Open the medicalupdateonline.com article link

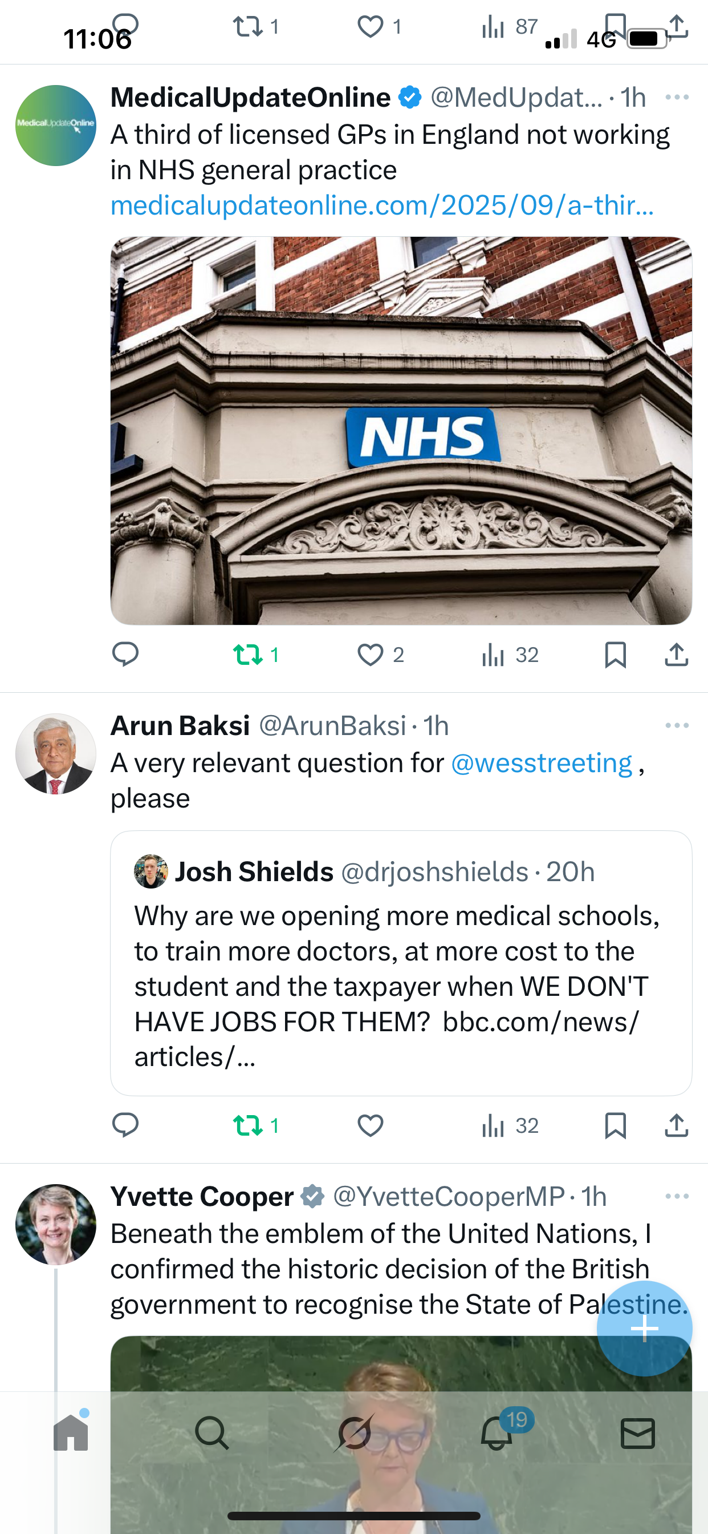[382, 205]
